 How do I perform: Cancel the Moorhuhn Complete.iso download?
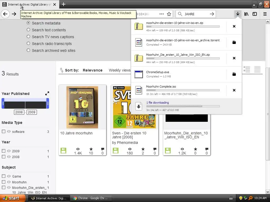pyautogui.click(x=234, y=90)
